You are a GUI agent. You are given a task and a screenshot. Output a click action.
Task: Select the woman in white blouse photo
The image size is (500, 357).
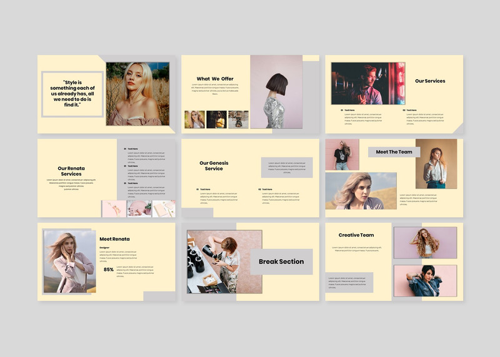point(436,164)
